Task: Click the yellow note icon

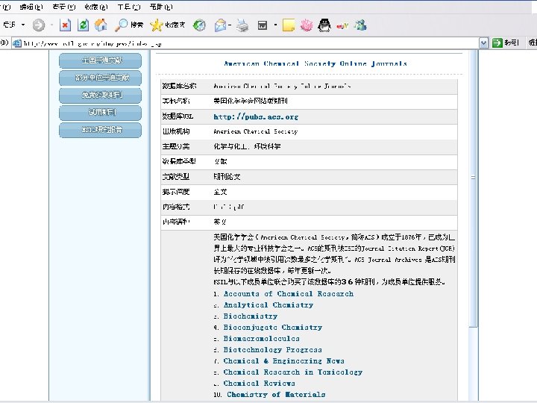Action: click(289, 25)
